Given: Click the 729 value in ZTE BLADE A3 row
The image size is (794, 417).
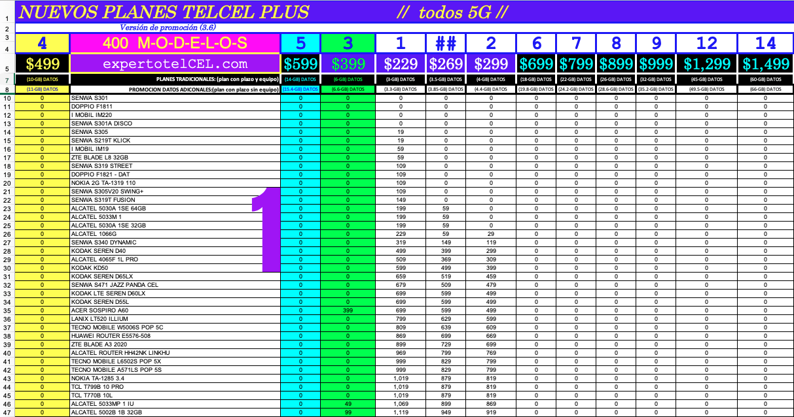Looking at the screenshot, I should pyautogui.click(x=446, y=344).
